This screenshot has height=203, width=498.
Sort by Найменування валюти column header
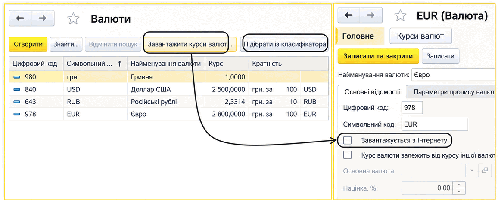pos(166,64)
